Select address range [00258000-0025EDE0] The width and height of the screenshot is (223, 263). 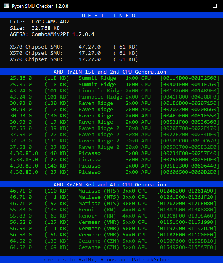click(x=190, y=160)
